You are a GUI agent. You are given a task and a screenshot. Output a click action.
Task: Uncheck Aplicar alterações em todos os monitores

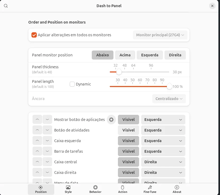tap(34, 35)
